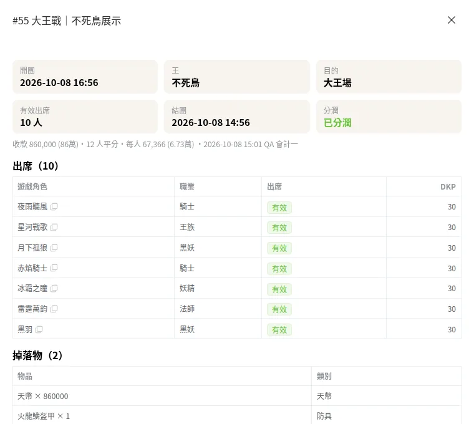Click the 物品 column header

25,376
